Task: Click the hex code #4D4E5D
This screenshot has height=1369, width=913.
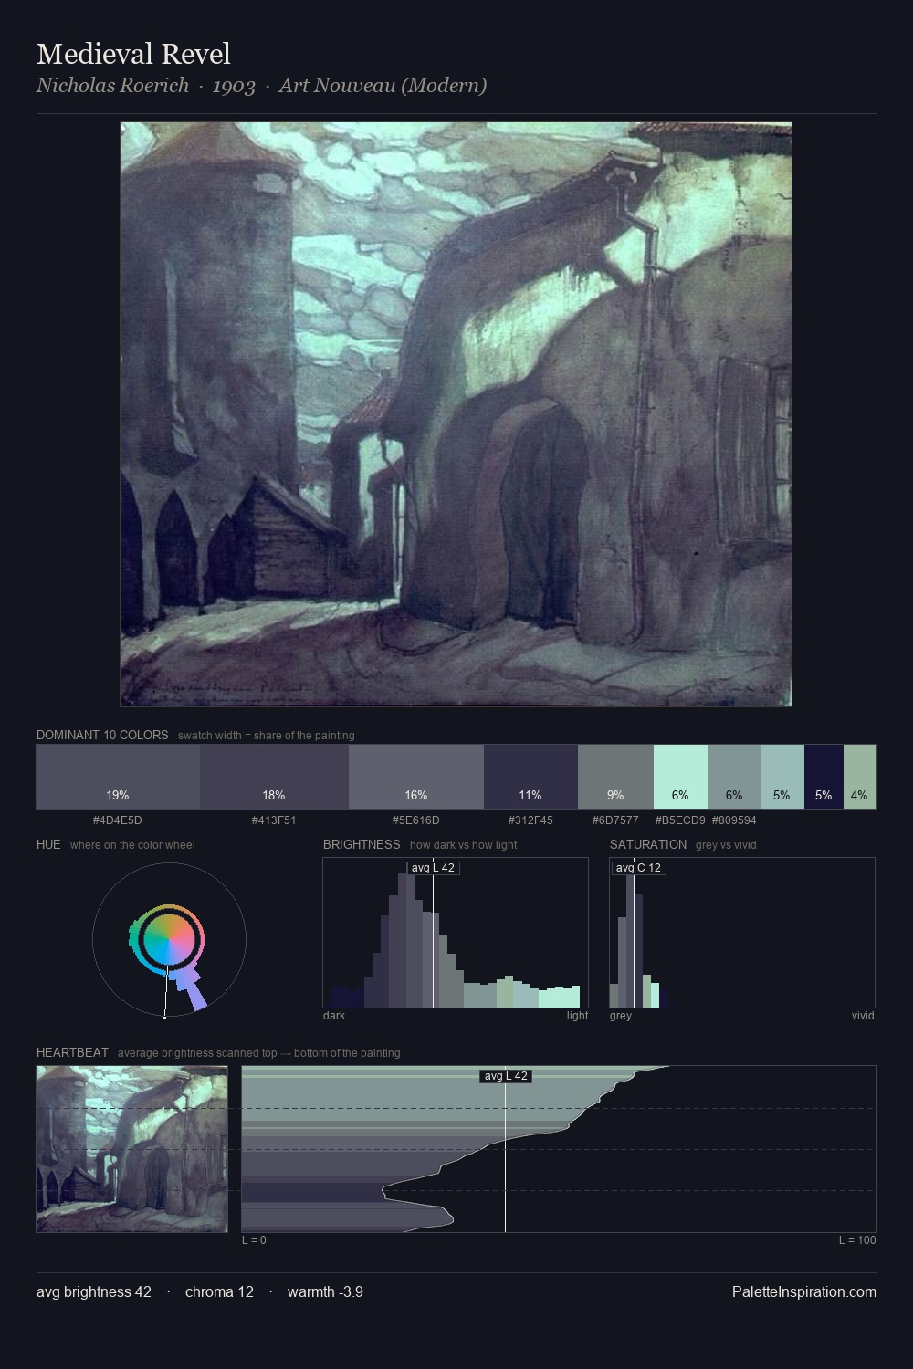Action: pos(118,820)
